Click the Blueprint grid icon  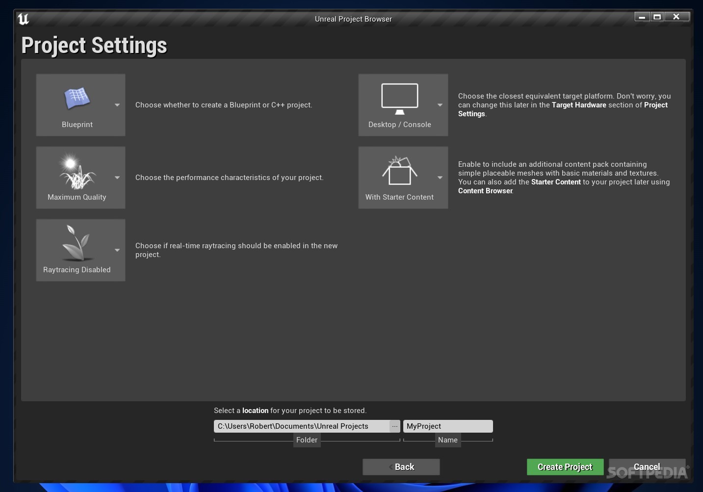(77, 99)
